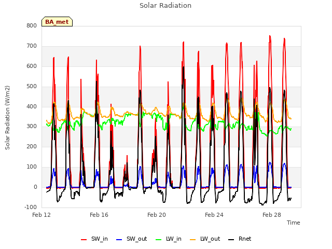332x249 pixels.
Task: Click the Feb 12 x-axis tick label
Action: pos(41,215)
